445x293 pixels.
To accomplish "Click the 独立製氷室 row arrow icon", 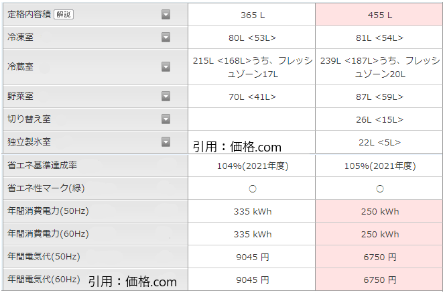I will [166, 141].
